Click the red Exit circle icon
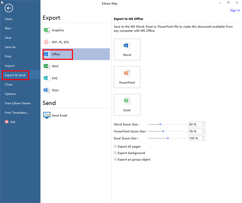Screen dimensions: 242x203 pos(7,122)
